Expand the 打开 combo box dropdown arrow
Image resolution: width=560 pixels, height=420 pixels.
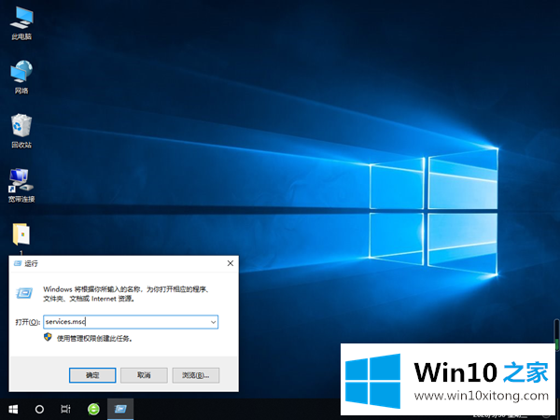click(213, 322)
